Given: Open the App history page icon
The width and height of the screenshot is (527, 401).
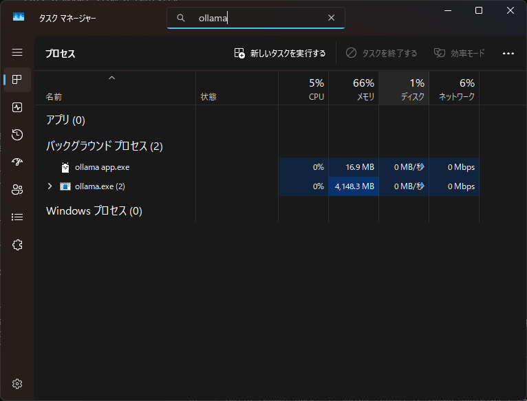Looking at the screenshot, I should point(17,135).
